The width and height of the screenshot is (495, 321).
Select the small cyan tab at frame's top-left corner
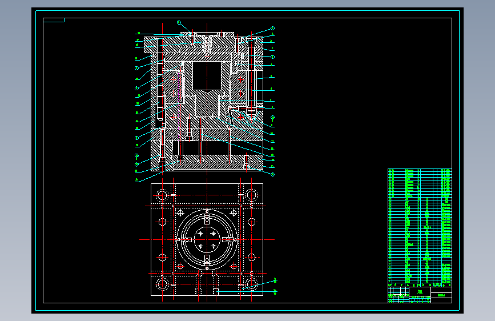point(54,20)
